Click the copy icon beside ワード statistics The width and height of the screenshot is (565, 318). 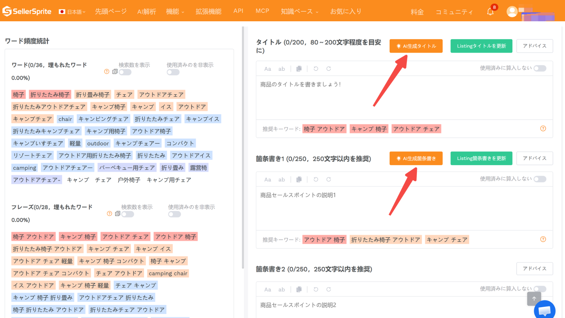click(115, 72)
